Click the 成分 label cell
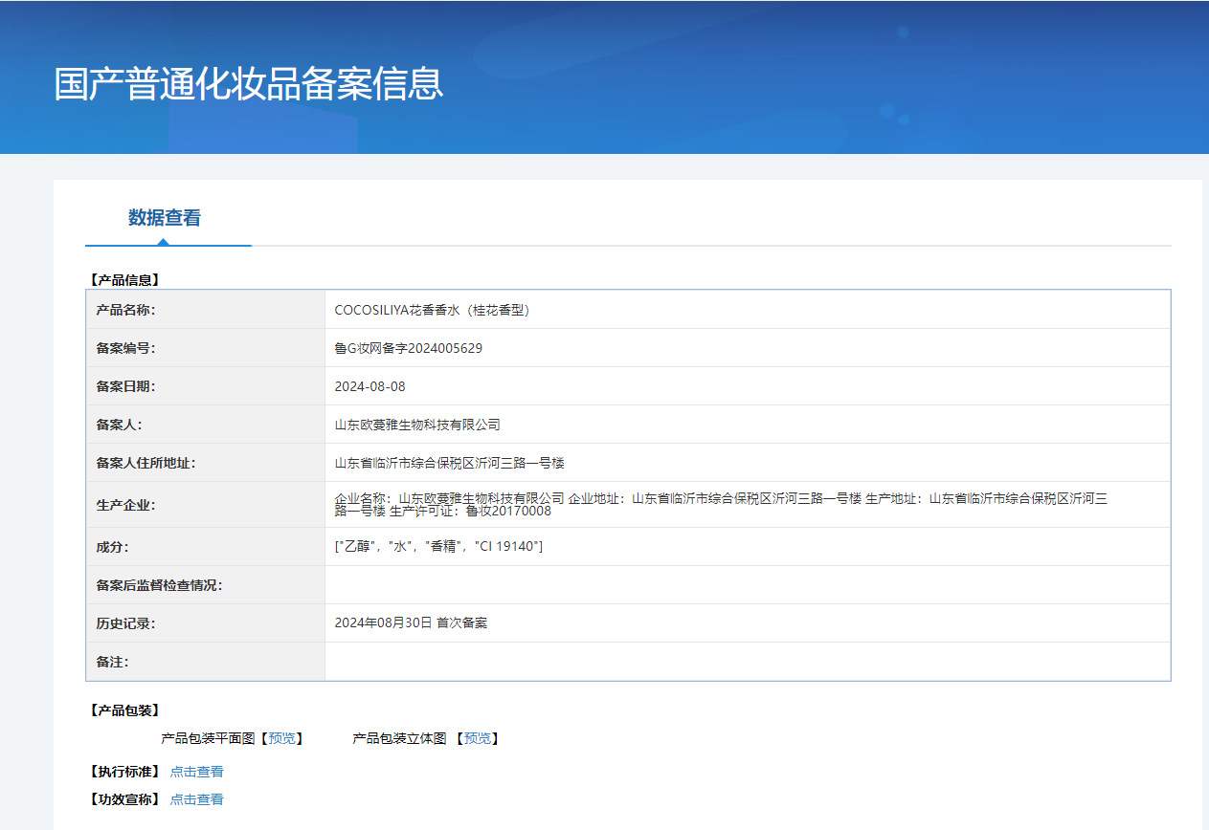Image resolution: width=1209 pixels, height=830 pixels. [x=112, y=547]
